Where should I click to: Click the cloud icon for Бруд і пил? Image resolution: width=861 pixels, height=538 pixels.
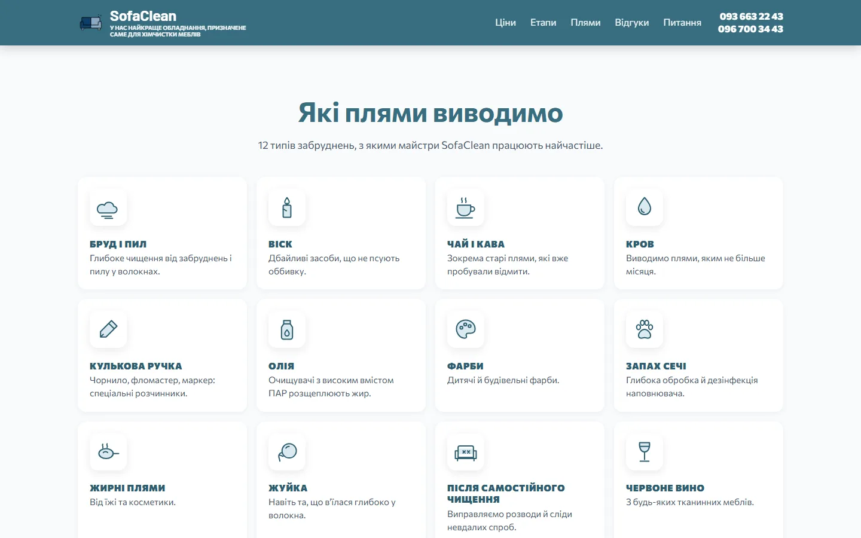point(108,209)
